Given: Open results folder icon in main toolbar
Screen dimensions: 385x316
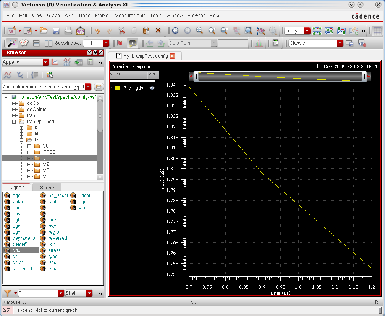Looking at the screenshot, I should [44, 30].
